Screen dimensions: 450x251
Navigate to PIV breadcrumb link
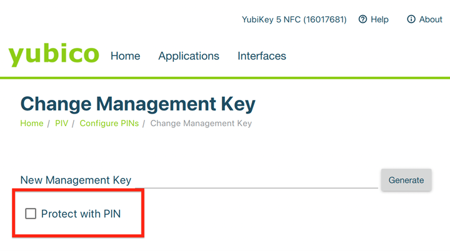[61, 123]
